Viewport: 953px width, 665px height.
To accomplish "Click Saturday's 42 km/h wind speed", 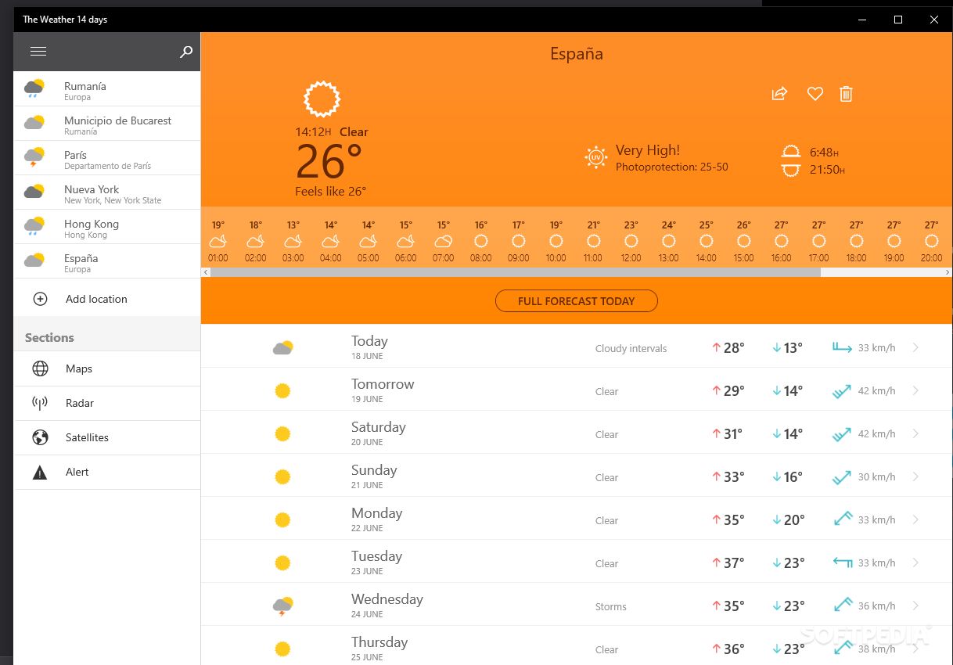I will click(x=876, y=433).
